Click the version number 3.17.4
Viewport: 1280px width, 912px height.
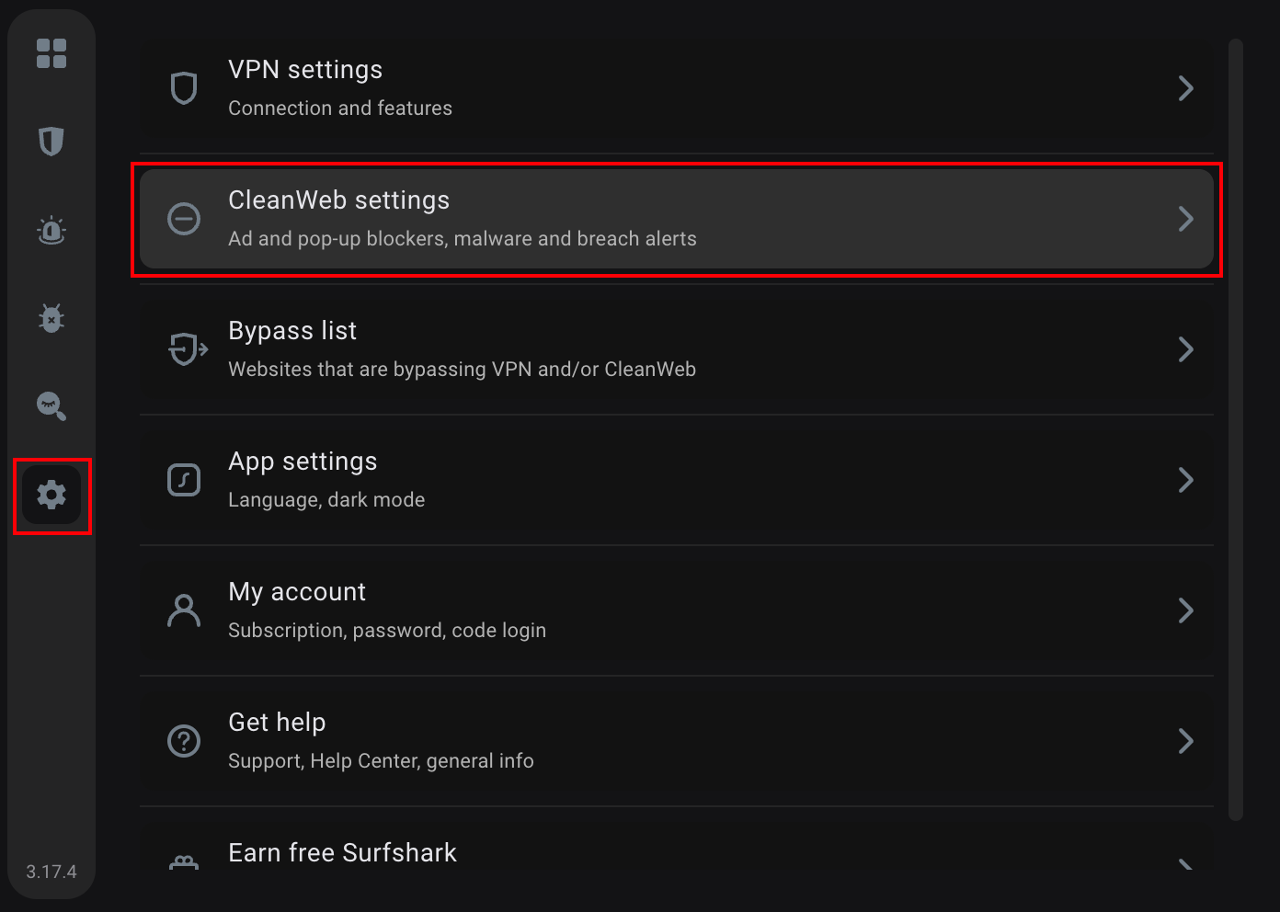click(x=51, y=872)
